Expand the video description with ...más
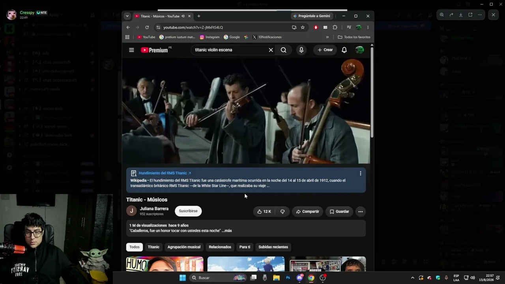This screenshot has width=505, height=284. pos(226,231)
